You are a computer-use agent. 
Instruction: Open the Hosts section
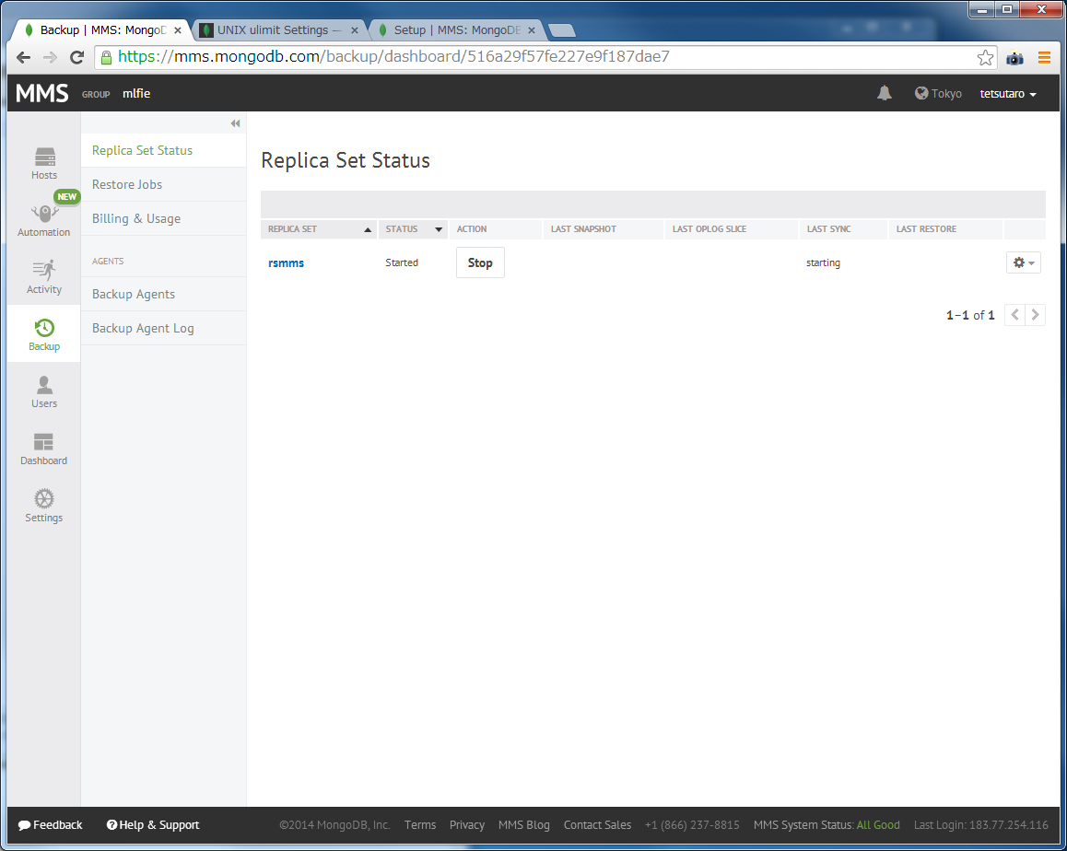point(43,162)
